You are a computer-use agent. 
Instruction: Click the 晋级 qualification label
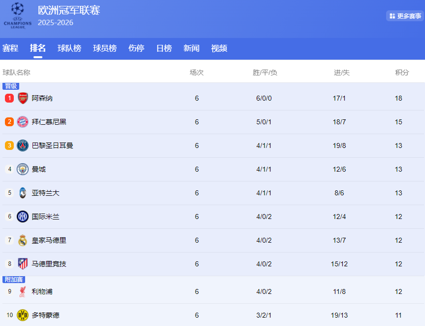coord(11,86)
